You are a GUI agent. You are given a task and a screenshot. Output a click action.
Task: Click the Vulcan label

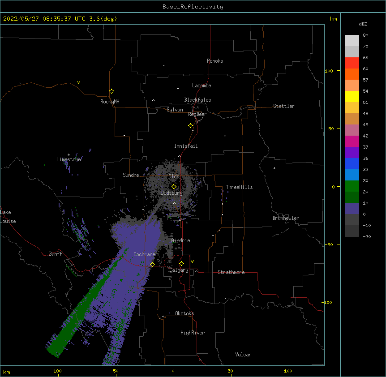click(x=243, y=355)
